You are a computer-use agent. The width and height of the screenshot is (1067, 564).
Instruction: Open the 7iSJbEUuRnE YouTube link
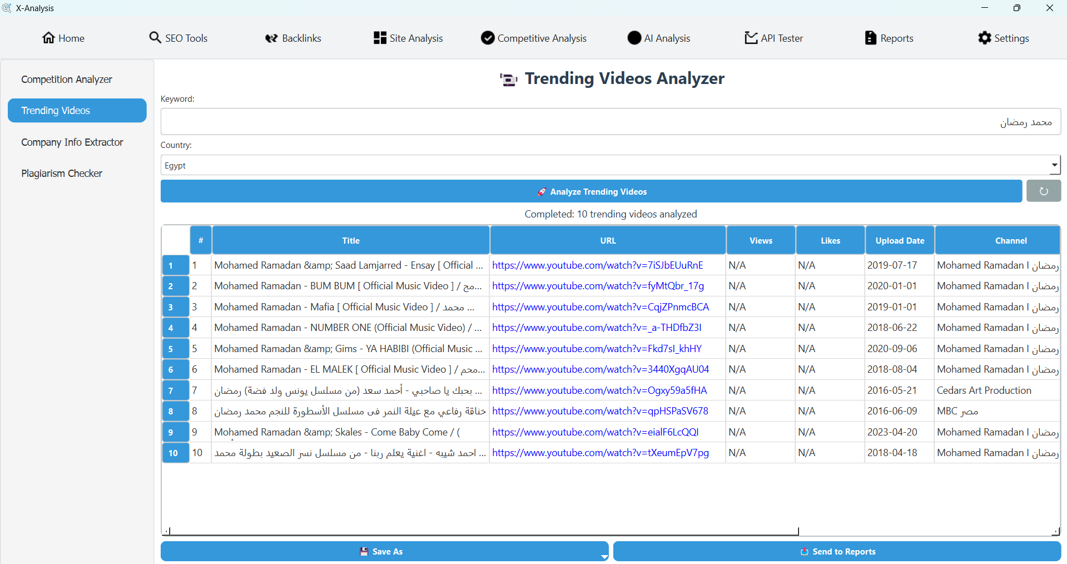[x=598, y=265]
